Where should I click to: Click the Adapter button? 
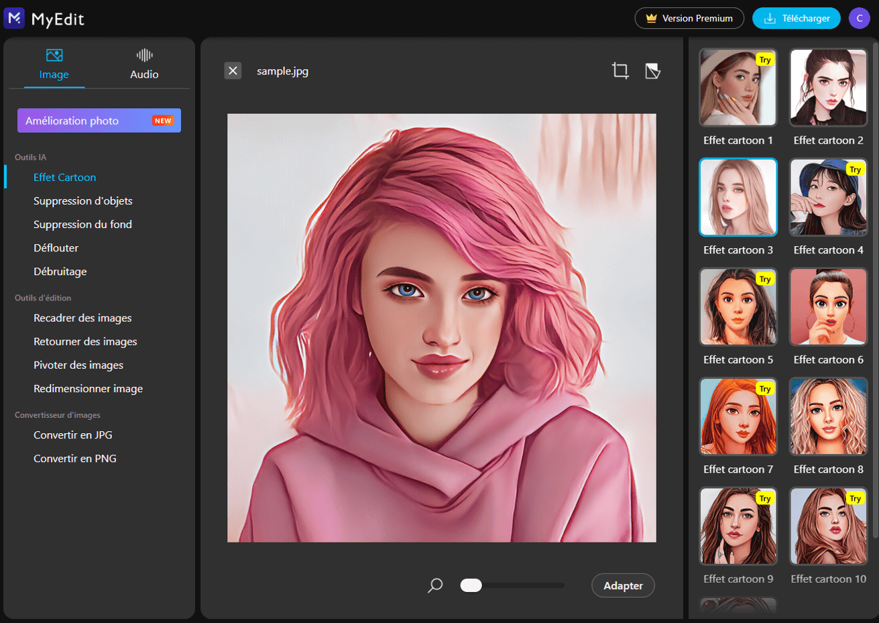(x=622, y=585)
